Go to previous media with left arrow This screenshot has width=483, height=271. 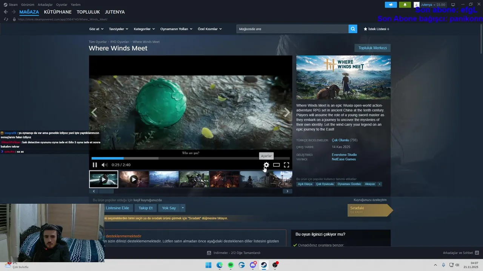[94, 112]
